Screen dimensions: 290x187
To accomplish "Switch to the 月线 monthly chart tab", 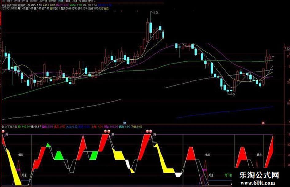I will click(75, 1).
